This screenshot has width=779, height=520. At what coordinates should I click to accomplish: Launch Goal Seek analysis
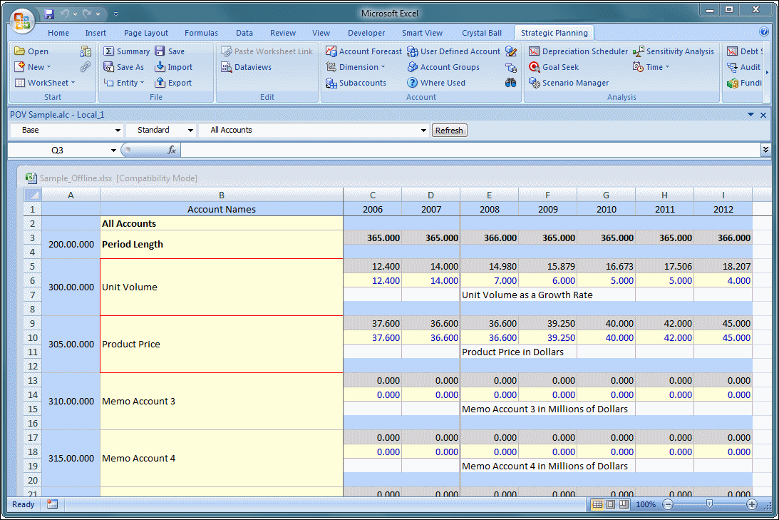pyautogui.click(x=534, y=67)
